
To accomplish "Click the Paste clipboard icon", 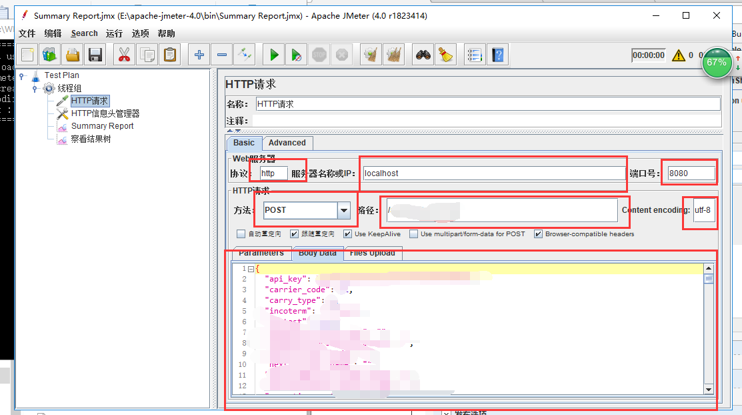I will [170, 55].
